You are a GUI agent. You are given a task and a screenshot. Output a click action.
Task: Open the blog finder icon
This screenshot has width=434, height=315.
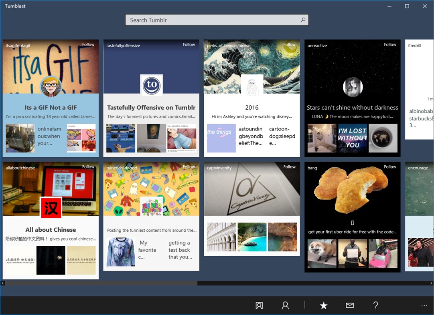coord(259,305)
